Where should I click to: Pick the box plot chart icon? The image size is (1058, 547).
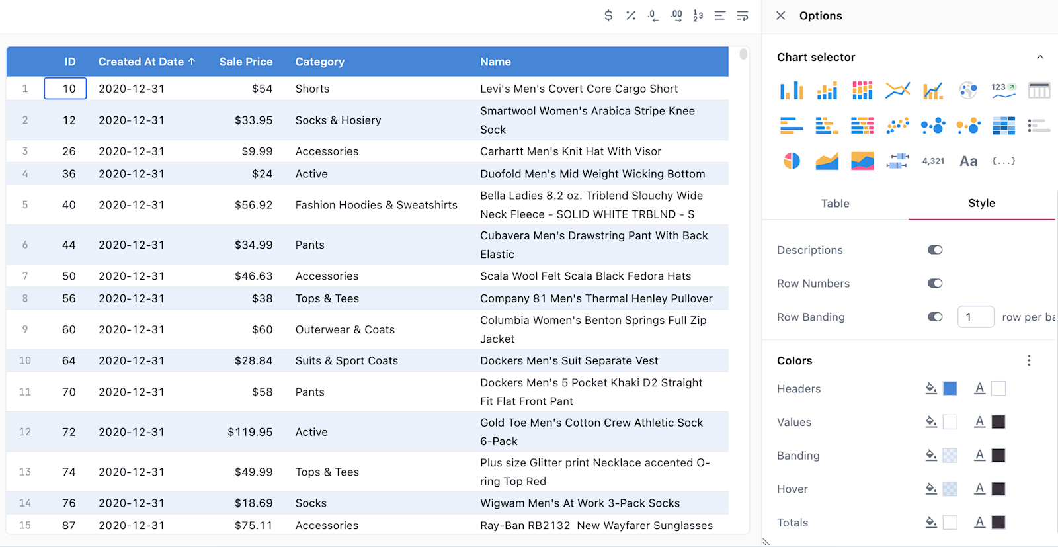pyautogui.click(x=897, y=161)
